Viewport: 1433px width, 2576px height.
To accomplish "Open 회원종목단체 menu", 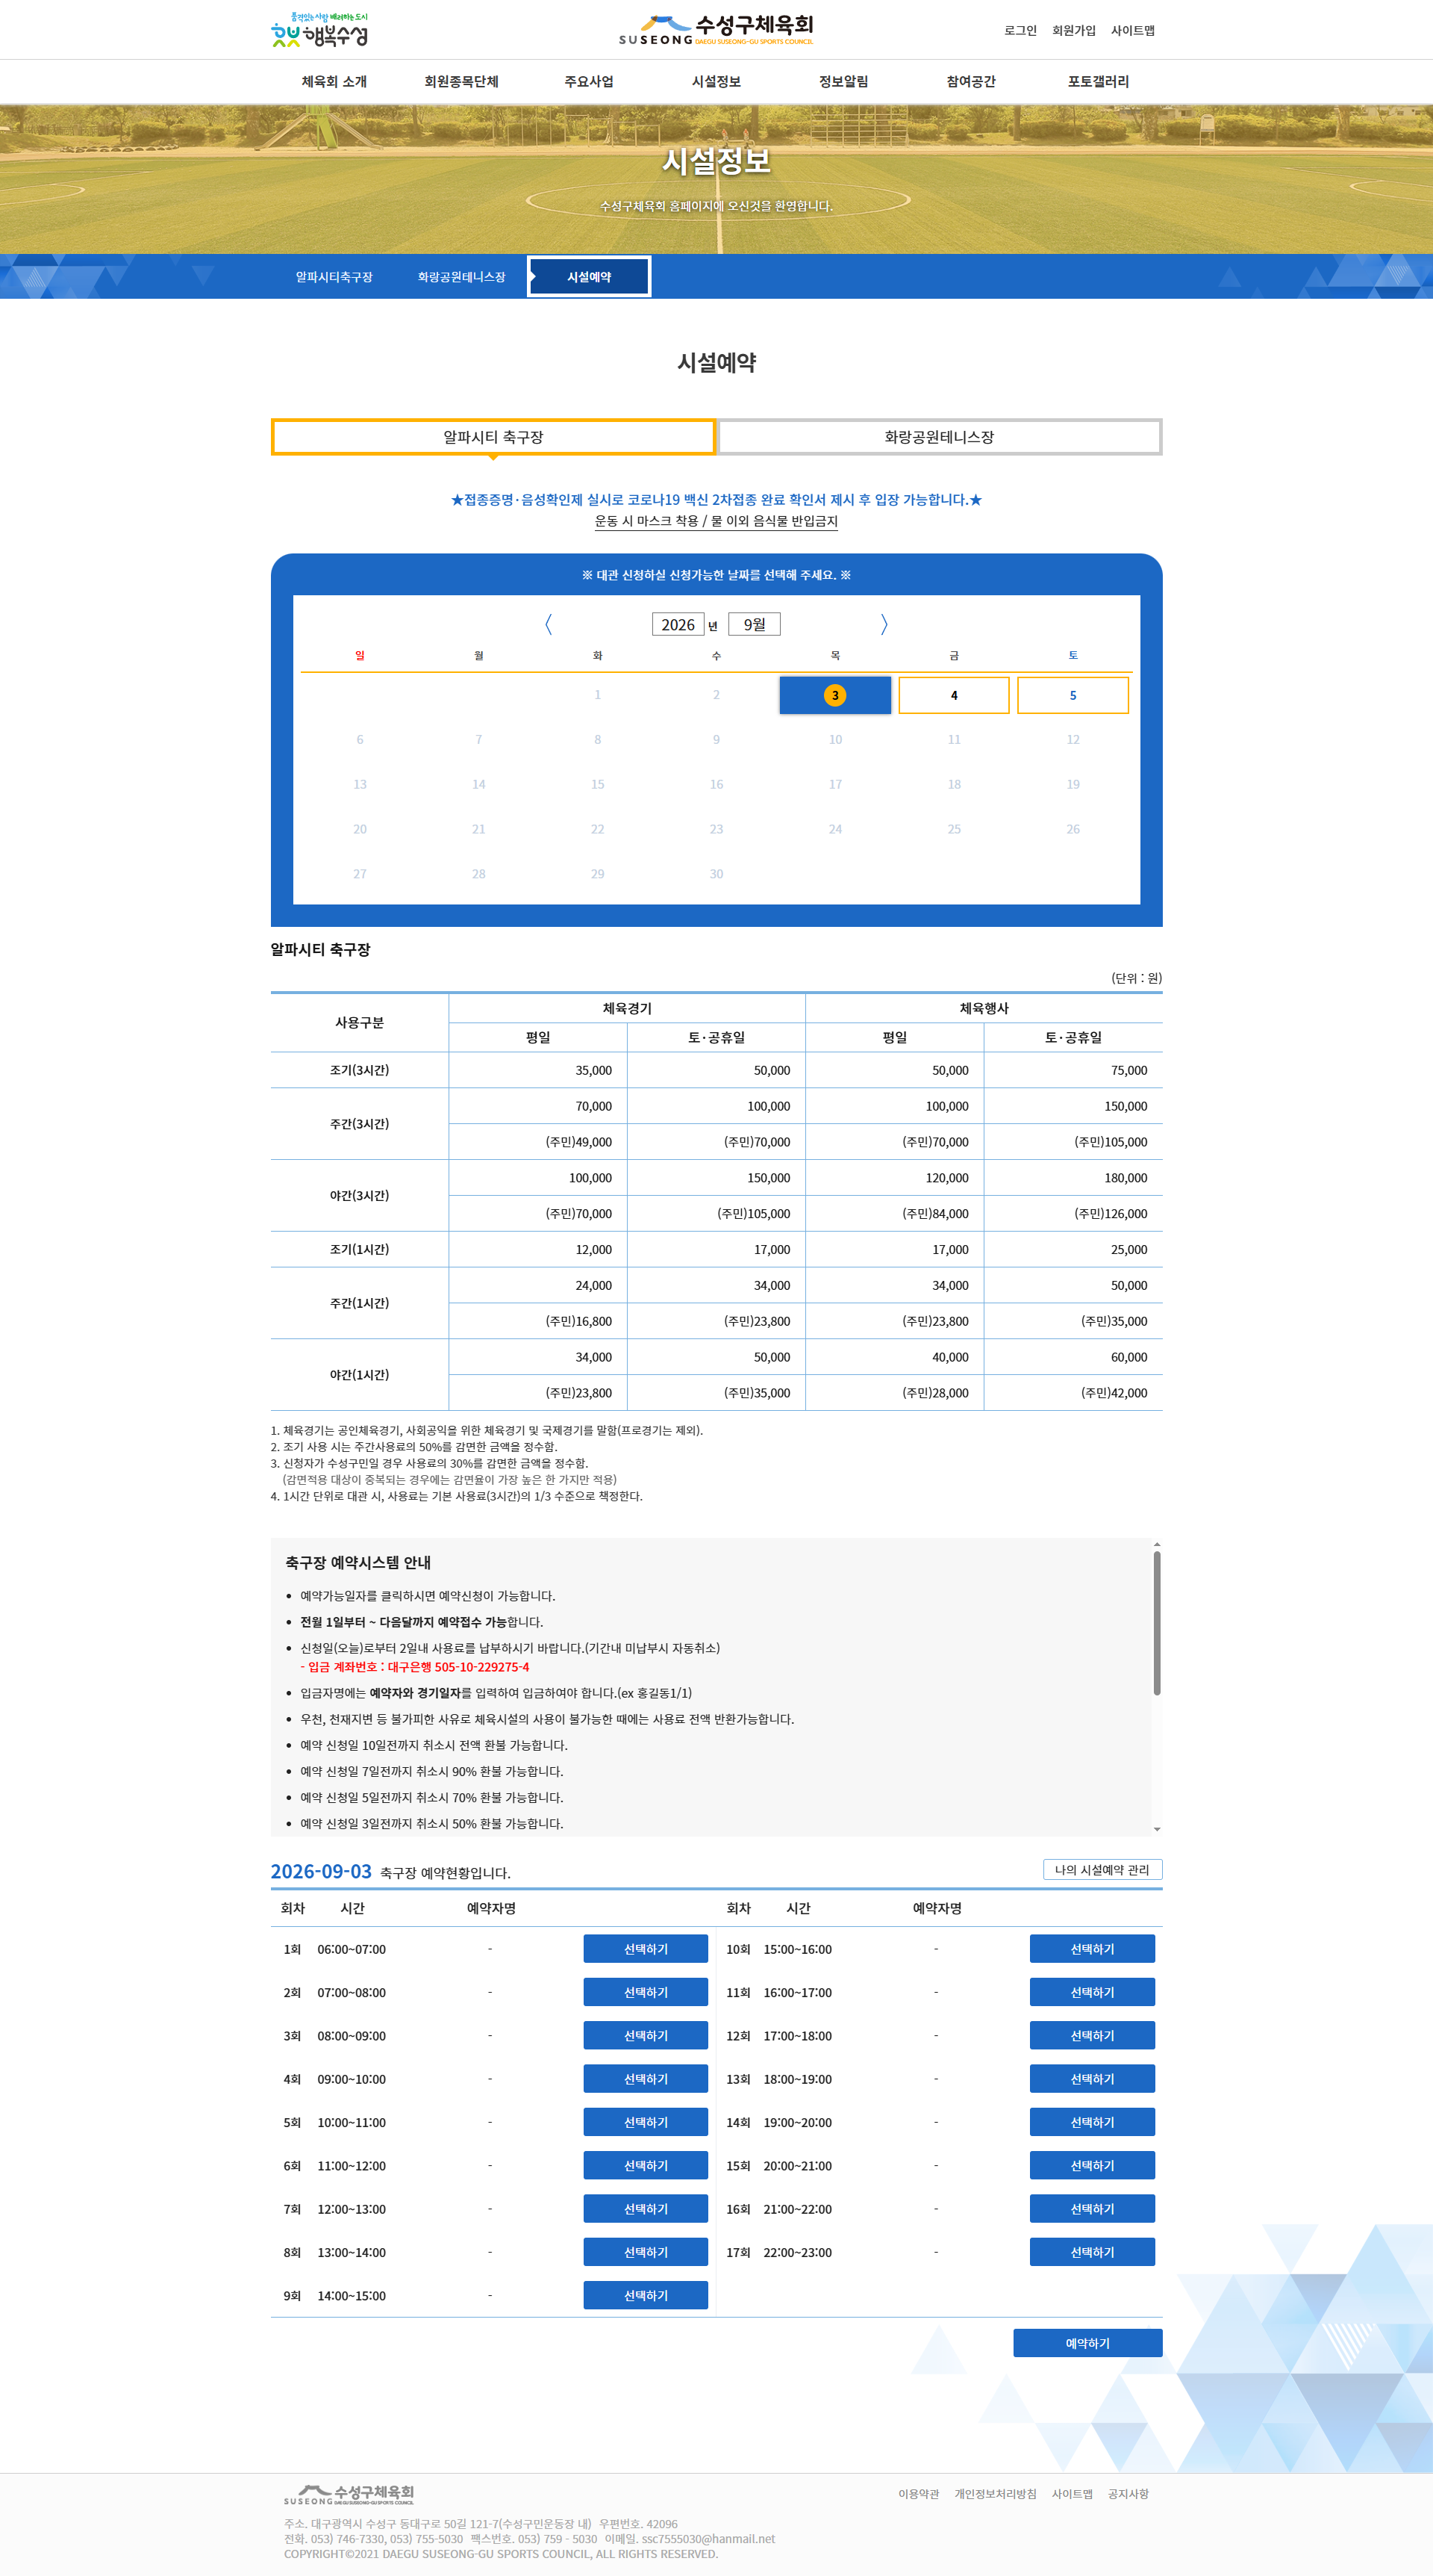I will (462, 82).
